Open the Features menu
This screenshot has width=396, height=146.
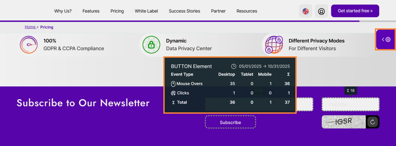coord(91,11)
